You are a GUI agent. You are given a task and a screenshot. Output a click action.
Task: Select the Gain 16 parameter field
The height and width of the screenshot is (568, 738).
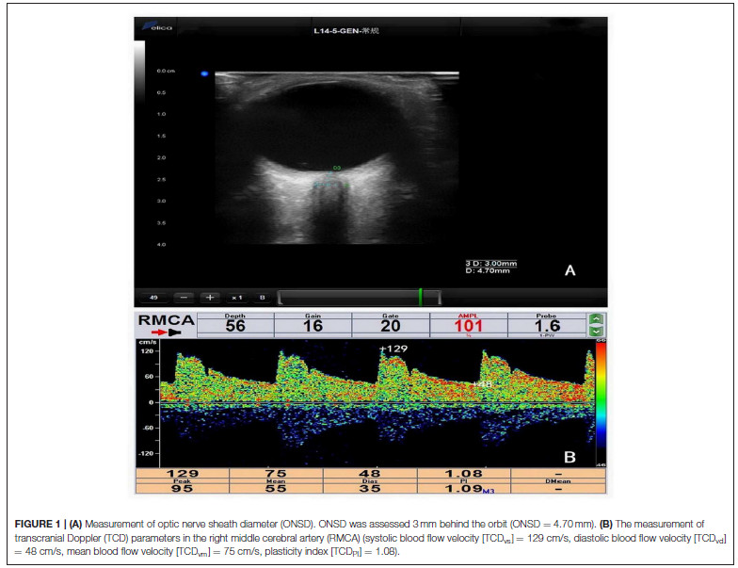click(x=312, y=325)
